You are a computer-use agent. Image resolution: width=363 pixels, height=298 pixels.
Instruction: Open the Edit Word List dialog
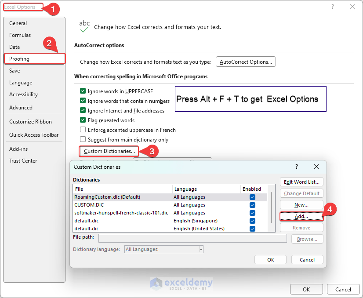click(x=301, y=182)
